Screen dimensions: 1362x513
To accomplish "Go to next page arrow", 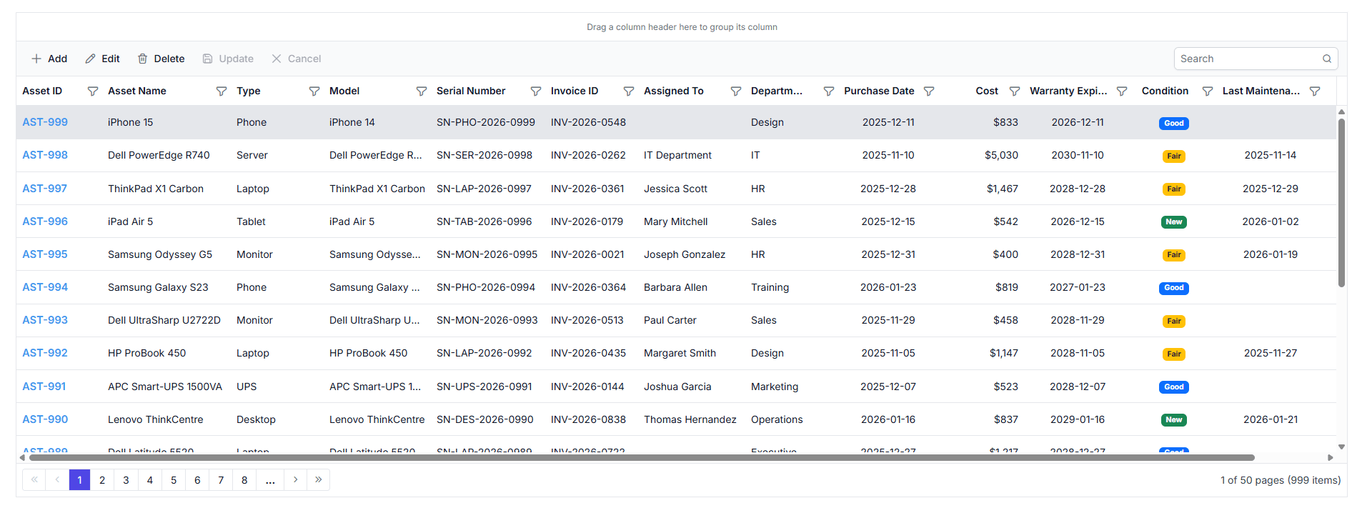I will tap(295, 479).
